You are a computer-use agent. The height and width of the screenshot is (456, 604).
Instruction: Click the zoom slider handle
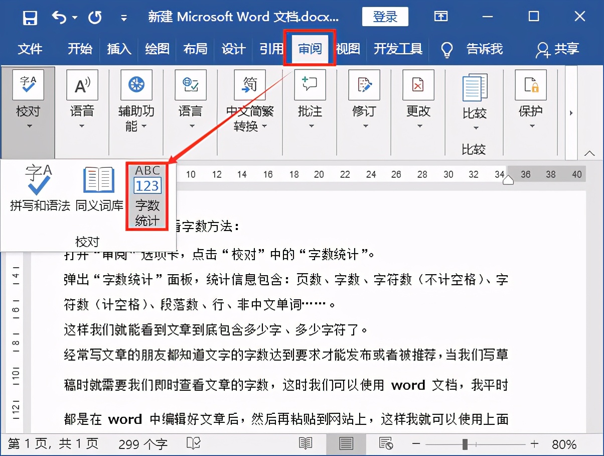coord(465,444)
